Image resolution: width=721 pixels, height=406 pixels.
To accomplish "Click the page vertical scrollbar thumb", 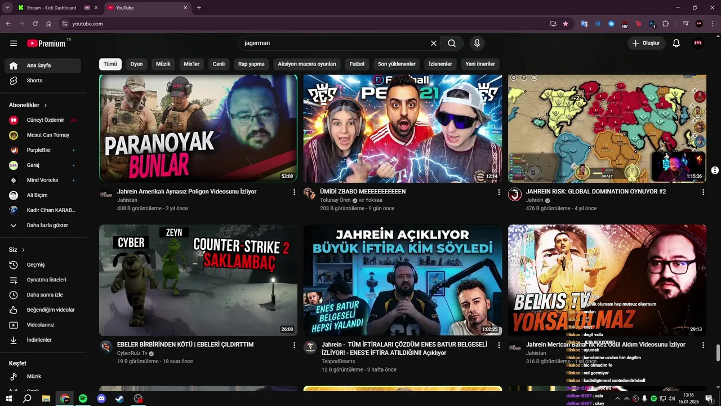I will pos(718,353).
